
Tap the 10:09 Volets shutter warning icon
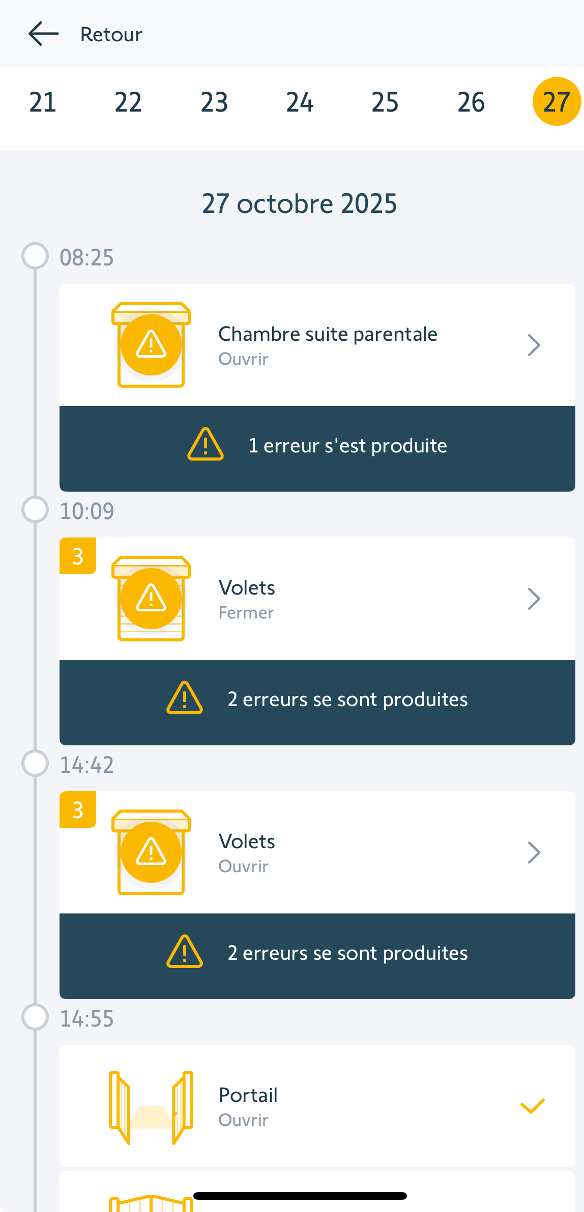151,599
